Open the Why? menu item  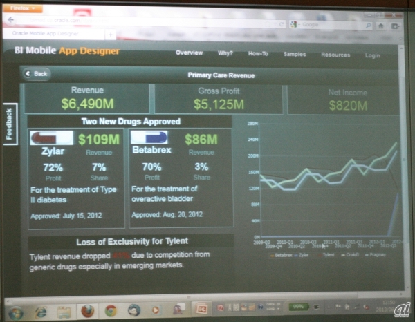click(x=225, y=53)
